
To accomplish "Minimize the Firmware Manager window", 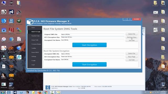I will click(x=125, y=19).
